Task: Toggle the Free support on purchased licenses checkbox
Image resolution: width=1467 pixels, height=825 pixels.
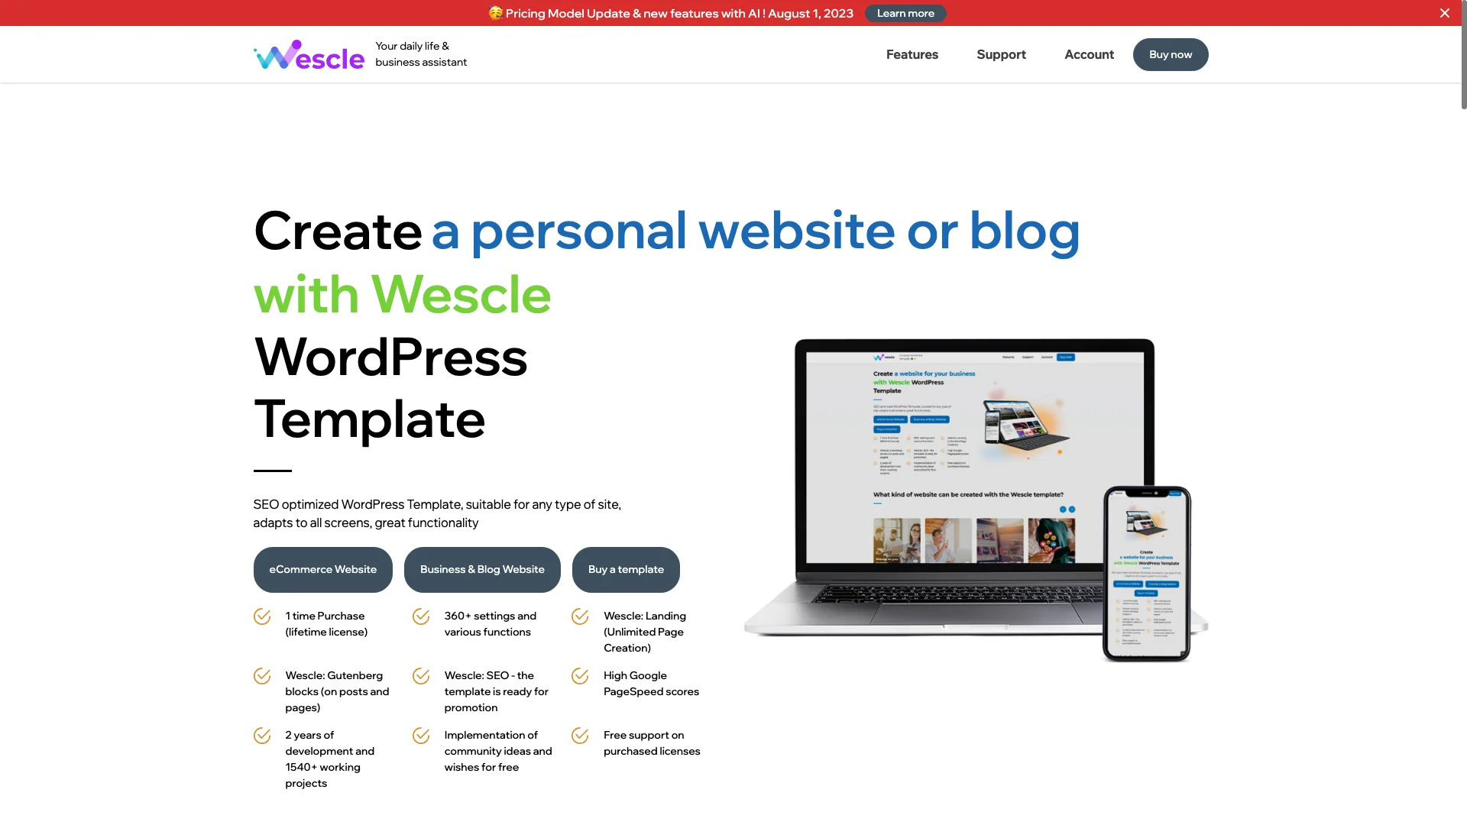Action: (x=579, y=734)
